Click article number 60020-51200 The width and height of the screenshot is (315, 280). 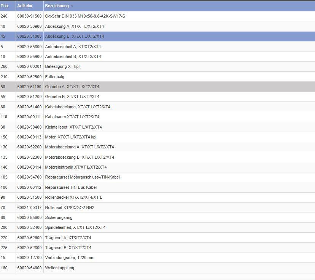tap(29, 97)
